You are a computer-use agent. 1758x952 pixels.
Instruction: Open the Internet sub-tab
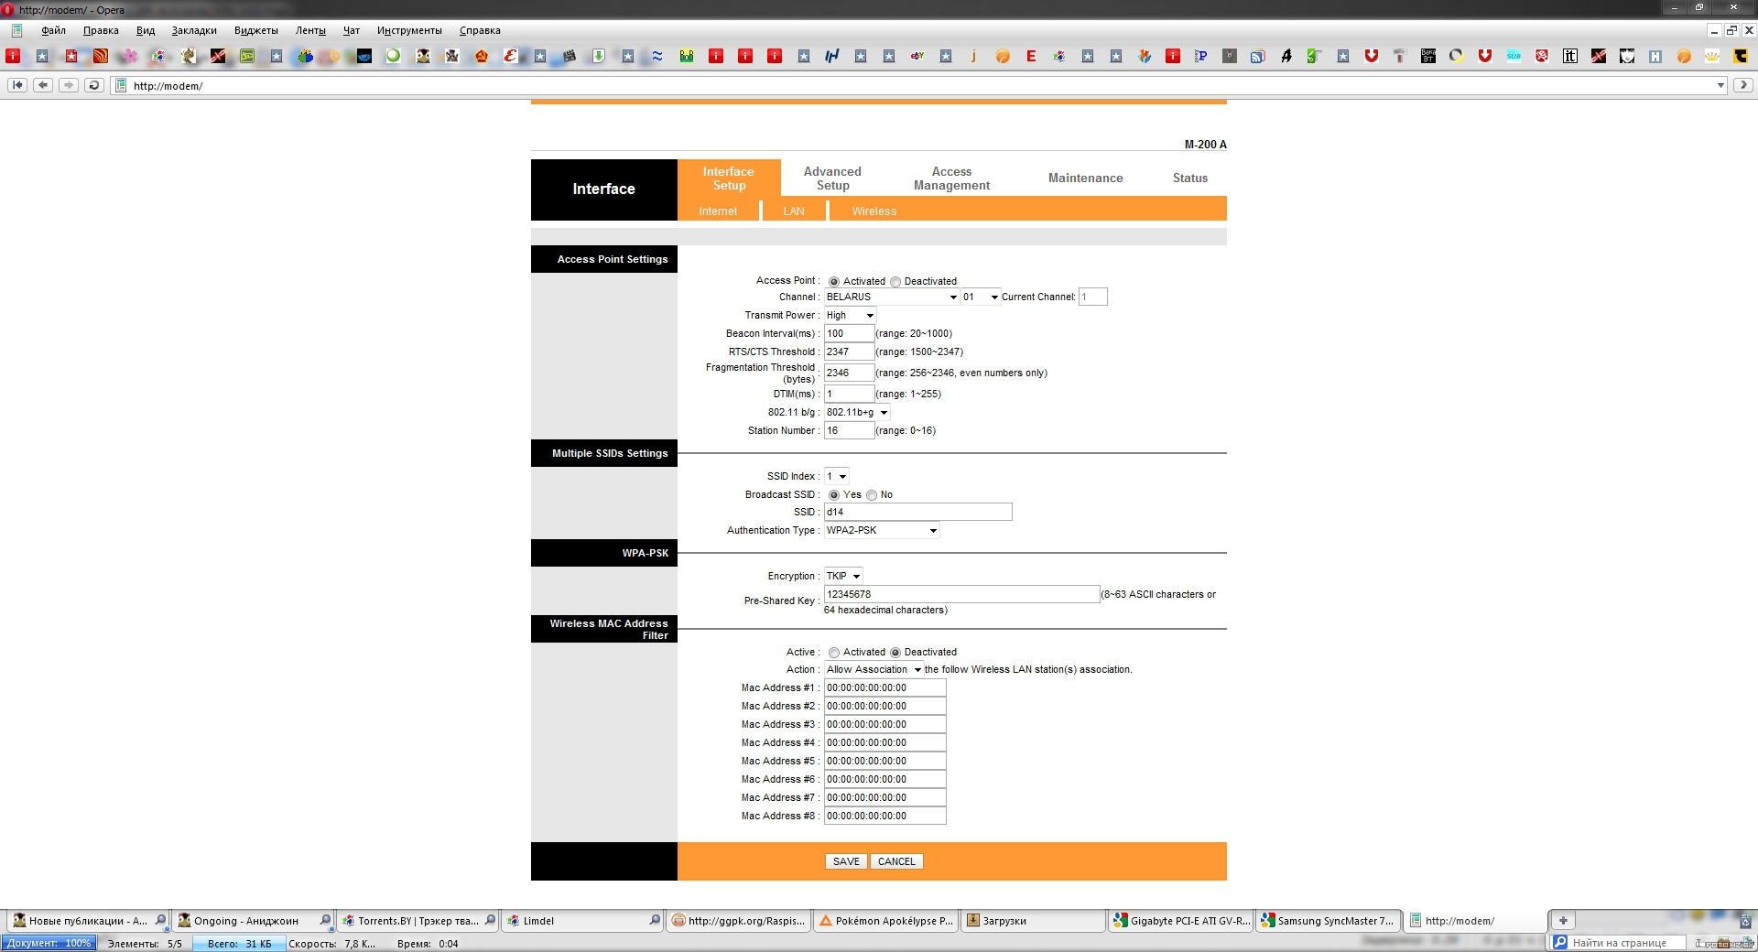point(718,211)
